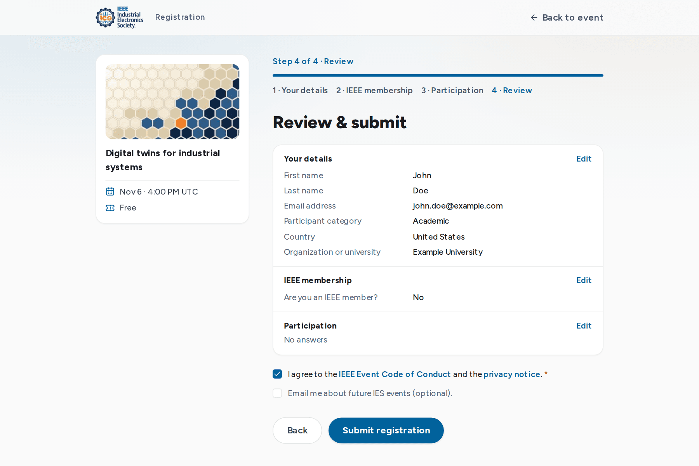
Task: Uncheck the Code of Conduct agreement checkbox
Action: pos(277,374)
